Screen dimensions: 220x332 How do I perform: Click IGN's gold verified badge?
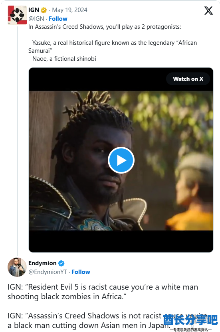coord(44,10)
